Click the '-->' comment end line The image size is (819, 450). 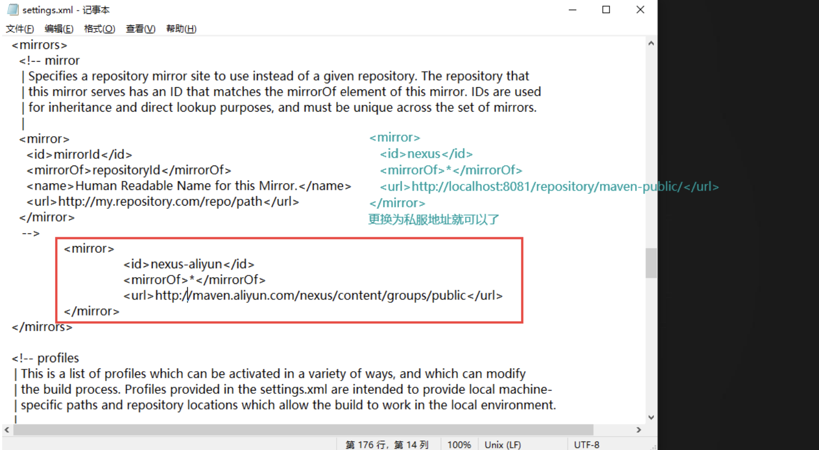[x=31, y=233]
